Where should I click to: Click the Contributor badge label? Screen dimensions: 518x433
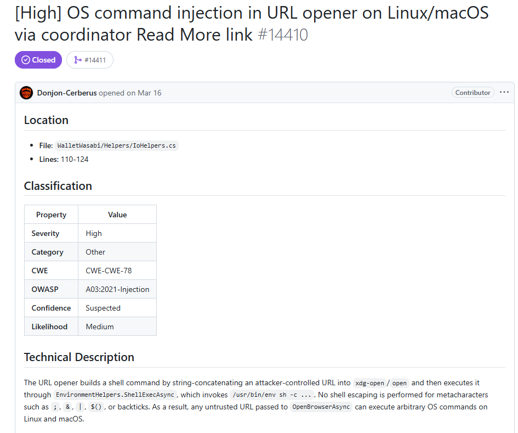coord(473,93)
